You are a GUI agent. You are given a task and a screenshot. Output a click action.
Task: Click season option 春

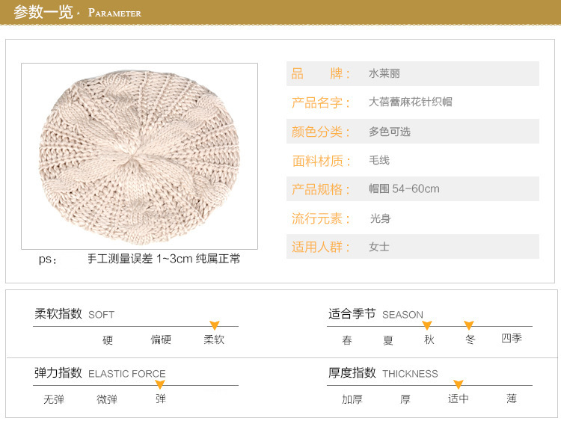coord(347,339)
